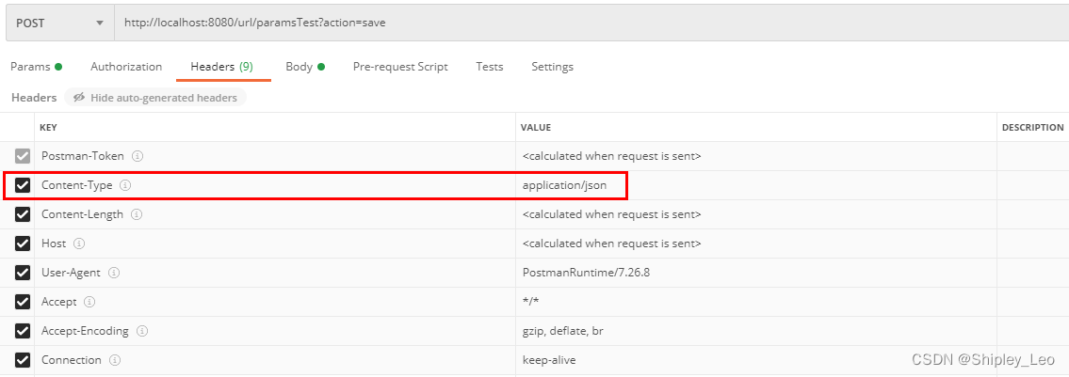Toggle the Postman-Token header checkbox

click(x=23, y=156)
